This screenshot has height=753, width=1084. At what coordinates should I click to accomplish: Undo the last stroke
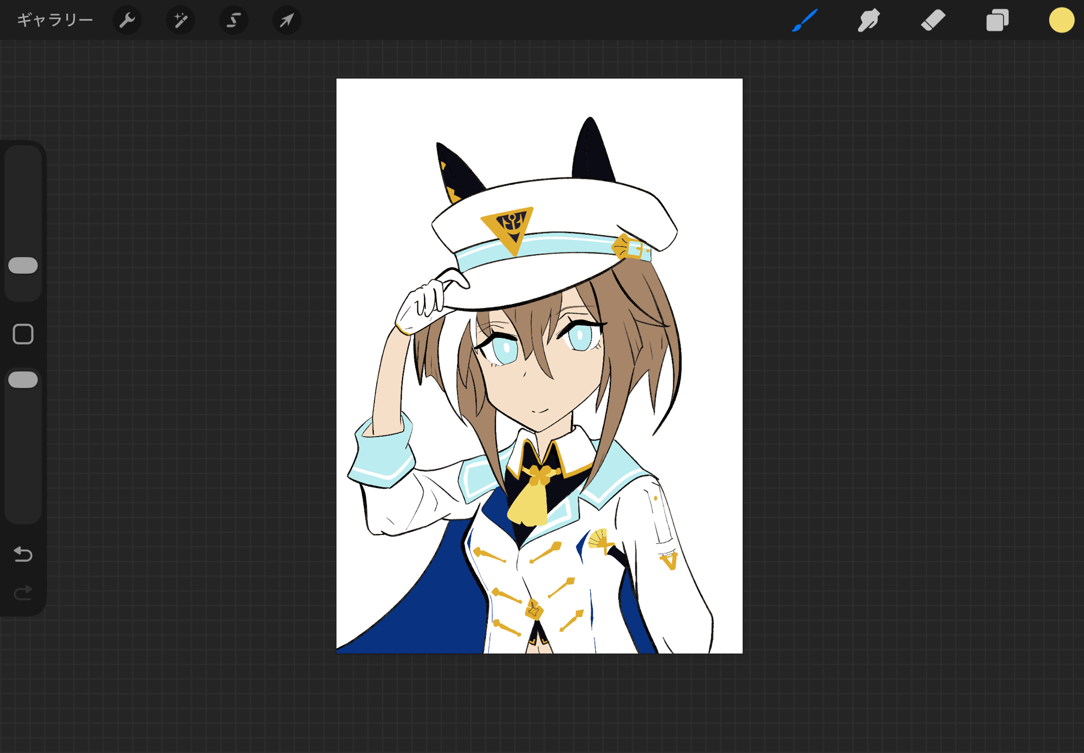tap(23, 554)
